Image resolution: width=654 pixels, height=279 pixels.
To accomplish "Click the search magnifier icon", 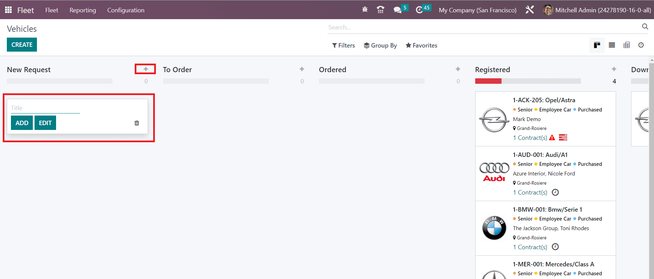I will [x=645, y=27].
